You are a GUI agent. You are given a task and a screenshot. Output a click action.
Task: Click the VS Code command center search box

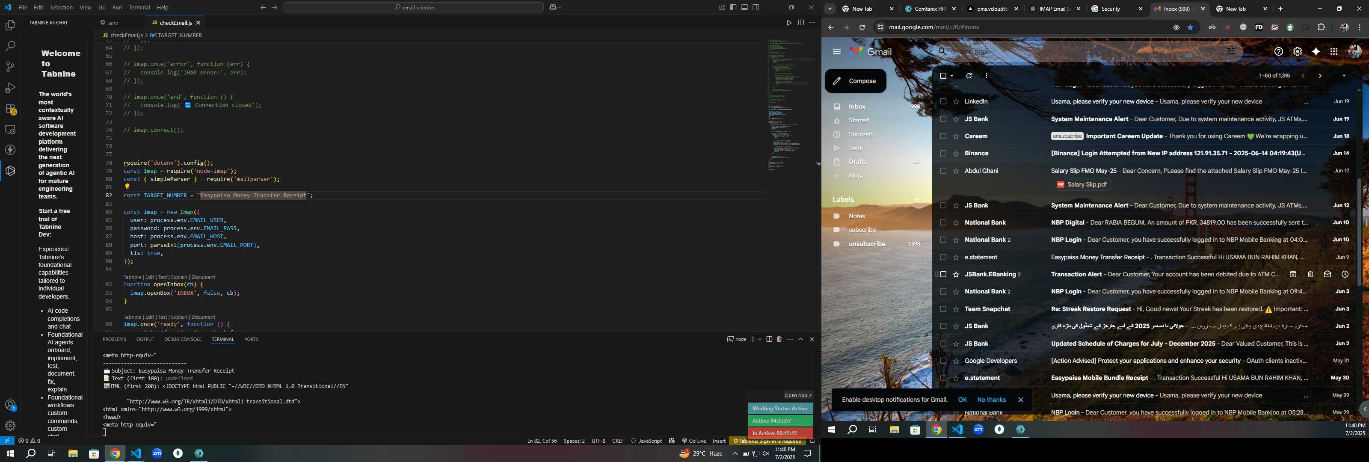[413, 7]
